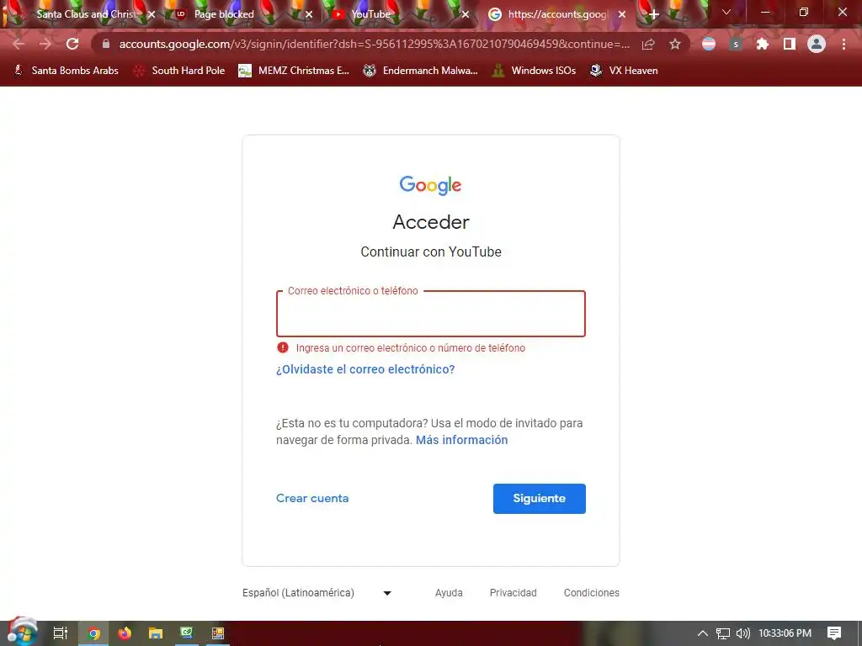Open the share this page icon in address bar
Viewport: 862px width, 646px height.
648,44
